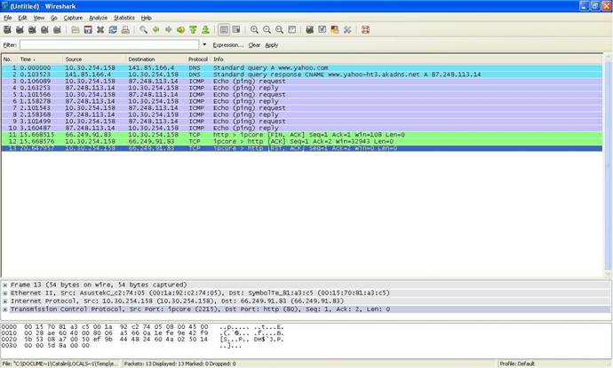Close the capture file with X icon
Image resolution: width=613 pixels, height=368 pixels.
[100, 29]
